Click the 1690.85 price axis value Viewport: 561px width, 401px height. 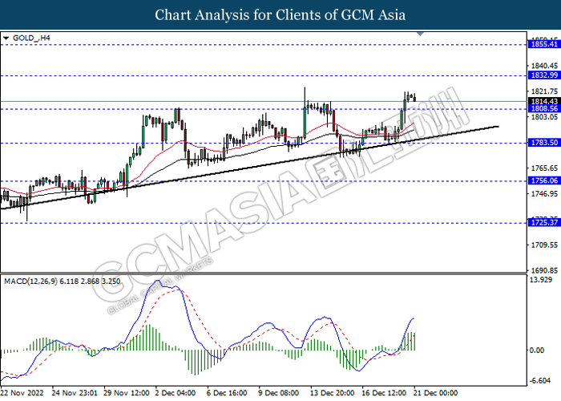pyautogui.click(x=544, y=271)
